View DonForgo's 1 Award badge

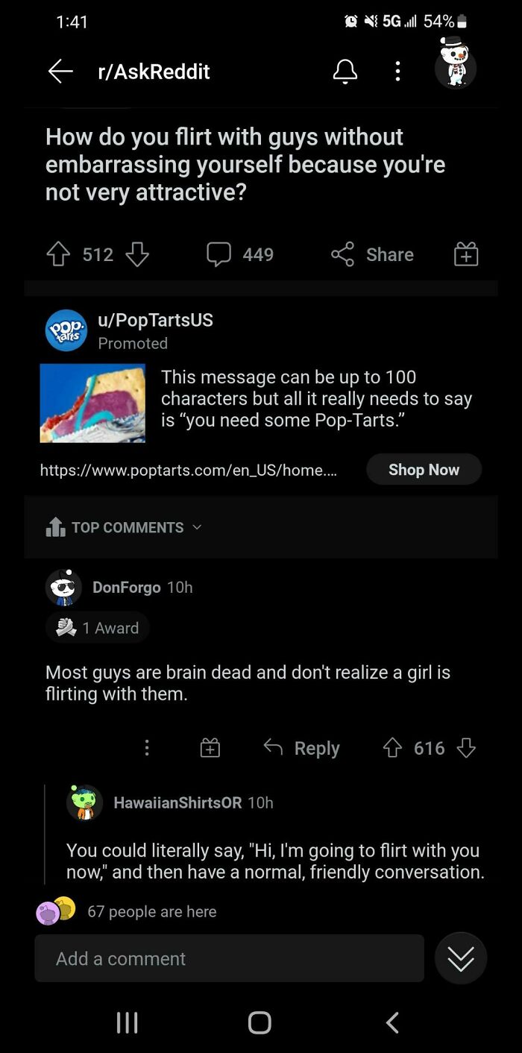(x=98, y=628)
